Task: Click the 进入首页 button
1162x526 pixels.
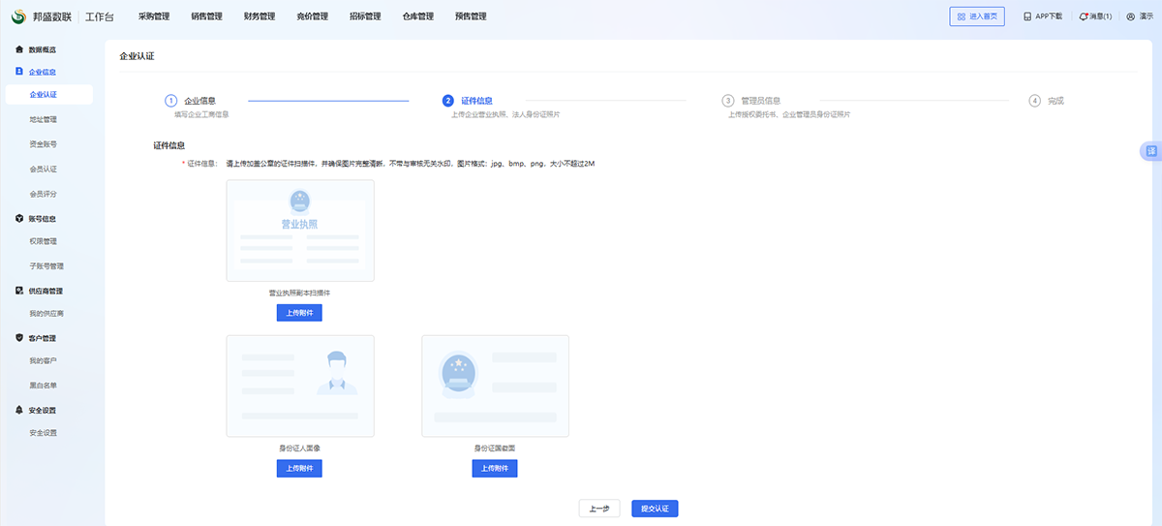Action: [977, 16]
